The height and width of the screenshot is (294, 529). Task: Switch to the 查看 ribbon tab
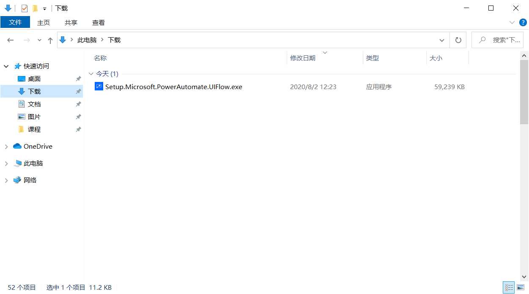(99, 22)
